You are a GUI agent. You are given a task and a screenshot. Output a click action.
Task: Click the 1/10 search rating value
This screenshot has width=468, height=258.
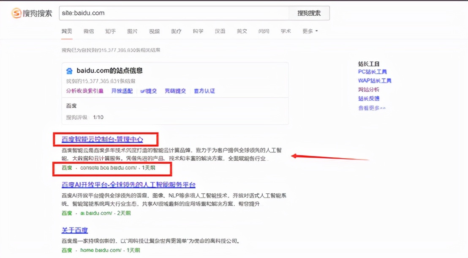point(98,117)
